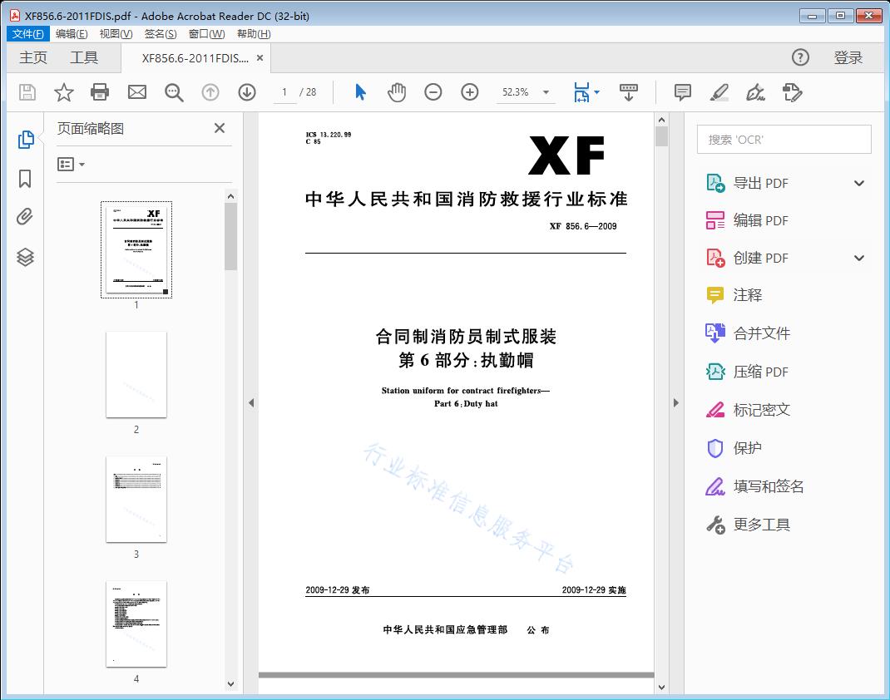Click the print icon

100,92
